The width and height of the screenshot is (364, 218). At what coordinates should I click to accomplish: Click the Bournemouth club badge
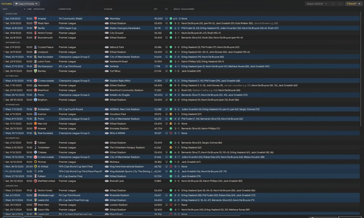point(35,38)
